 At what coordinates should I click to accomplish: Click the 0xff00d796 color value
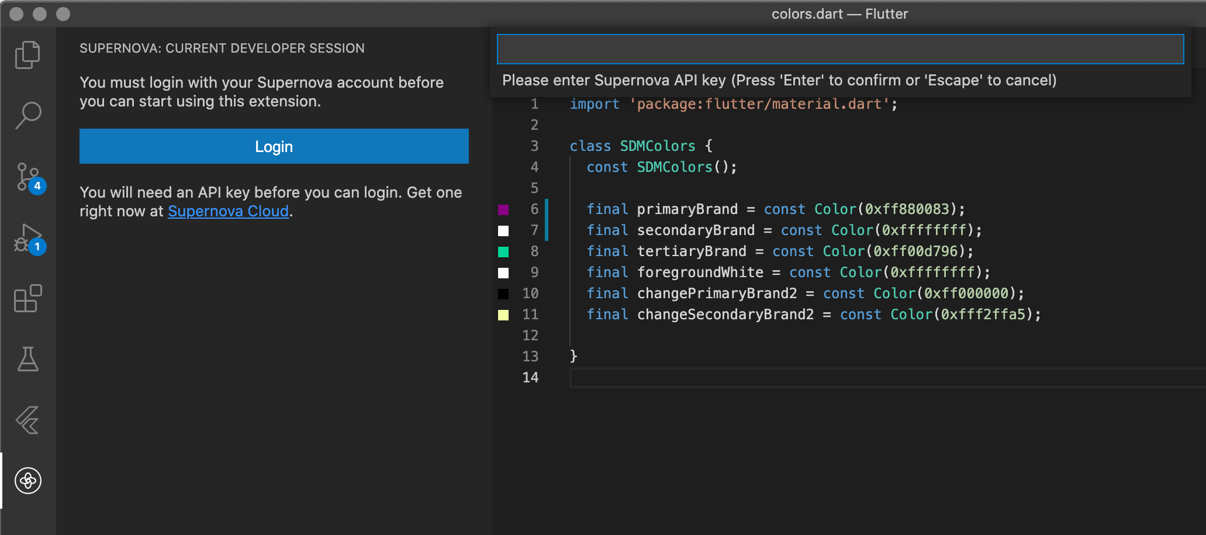(x=916, y=251)
